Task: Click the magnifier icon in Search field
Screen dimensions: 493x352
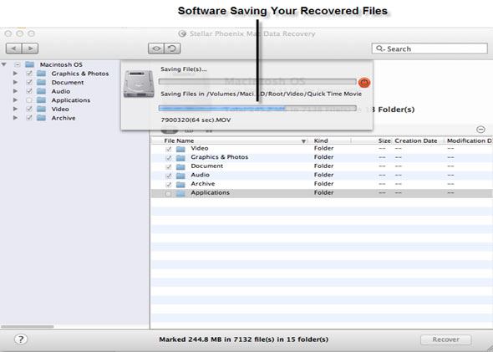Action: [380, 48]
